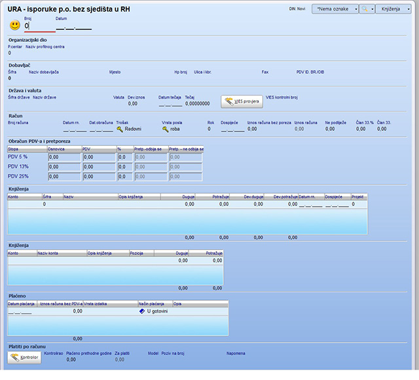The height and width of the screenshot is (380, 419).
Task: Open the Nema oznake dropdown
Action: 335,9
